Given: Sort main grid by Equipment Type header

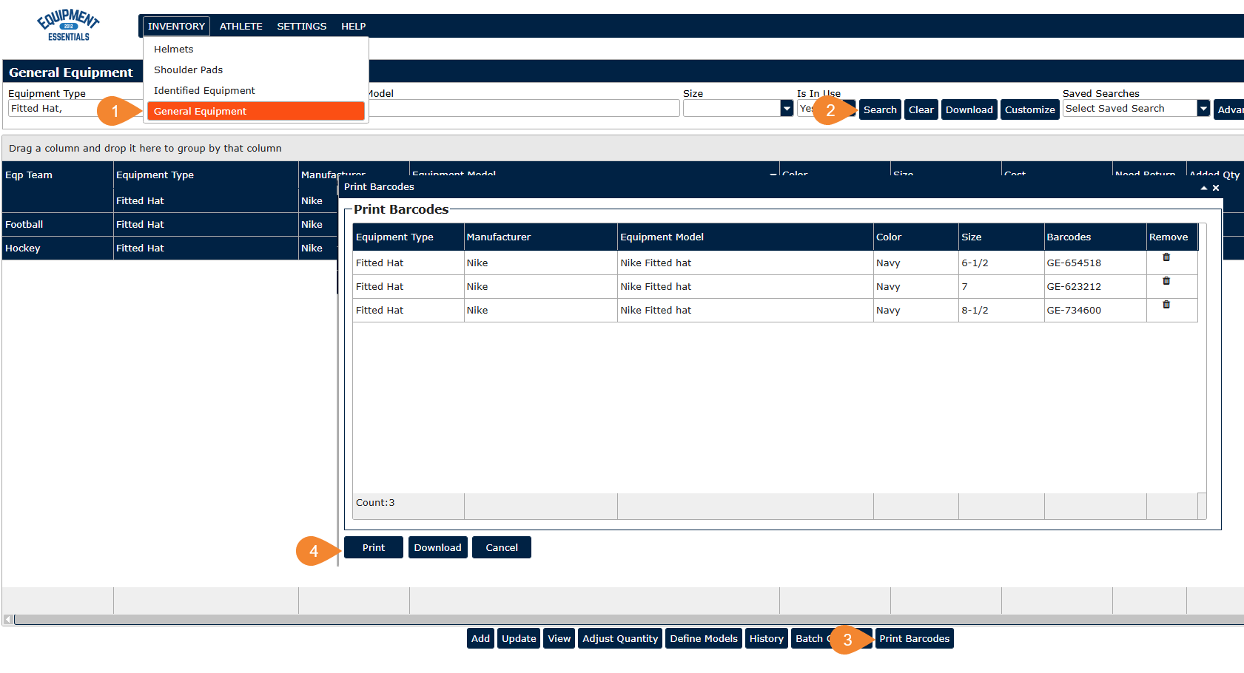Looking at the screenshot, I should pos(206,175).
